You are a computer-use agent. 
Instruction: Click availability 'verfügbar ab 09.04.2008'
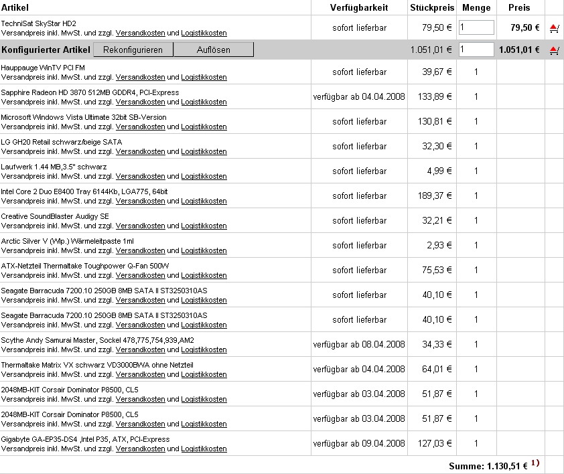tap(359, 444)
